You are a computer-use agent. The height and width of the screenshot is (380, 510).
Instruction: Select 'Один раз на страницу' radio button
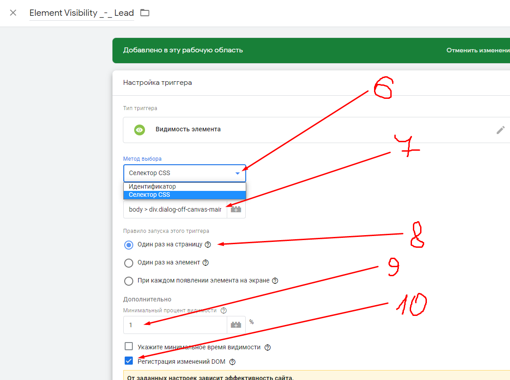coord(129,245)
